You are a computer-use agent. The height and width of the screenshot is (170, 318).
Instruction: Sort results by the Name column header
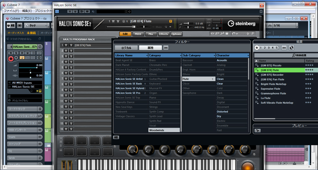(279, 61)
